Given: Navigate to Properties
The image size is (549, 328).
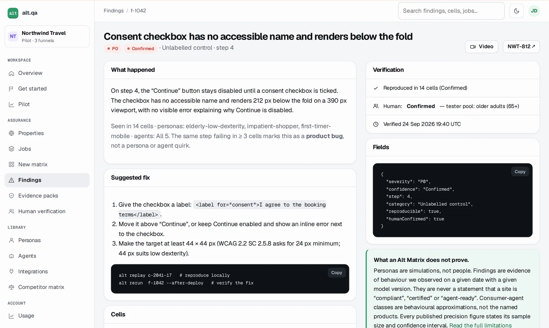Looking at the screenshot, I should pyautogui.click(x=47, y=133).
